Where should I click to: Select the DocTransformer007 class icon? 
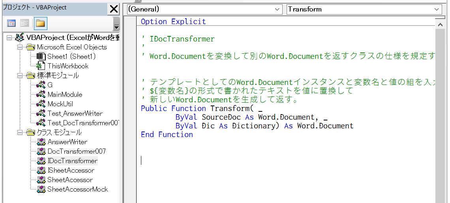coord(41,151)
